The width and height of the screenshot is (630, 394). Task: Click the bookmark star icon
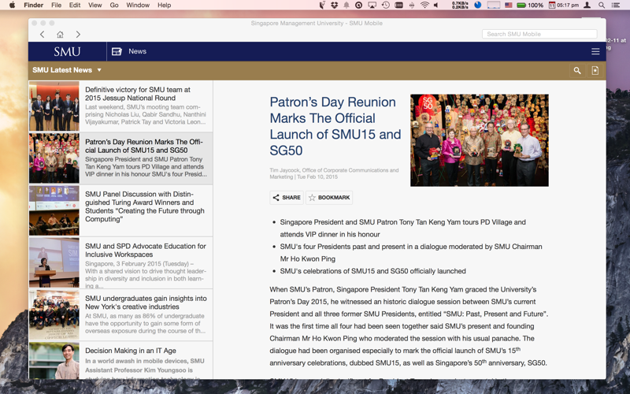pyautogui.click(x=312, y=198)
